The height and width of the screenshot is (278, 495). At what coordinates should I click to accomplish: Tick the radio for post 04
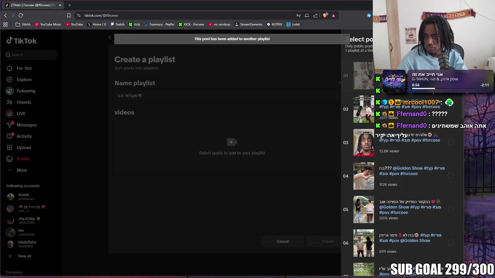tap(451, 176)
